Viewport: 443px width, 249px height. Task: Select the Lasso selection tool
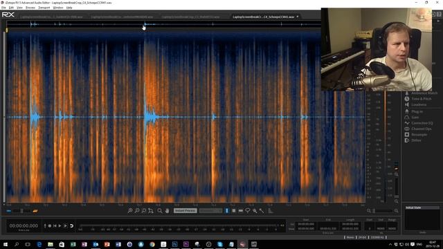click(x=248, y=210)
